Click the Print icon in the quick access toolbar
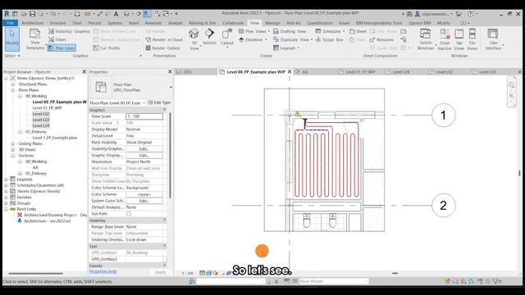525x295 pixels. 77,14
